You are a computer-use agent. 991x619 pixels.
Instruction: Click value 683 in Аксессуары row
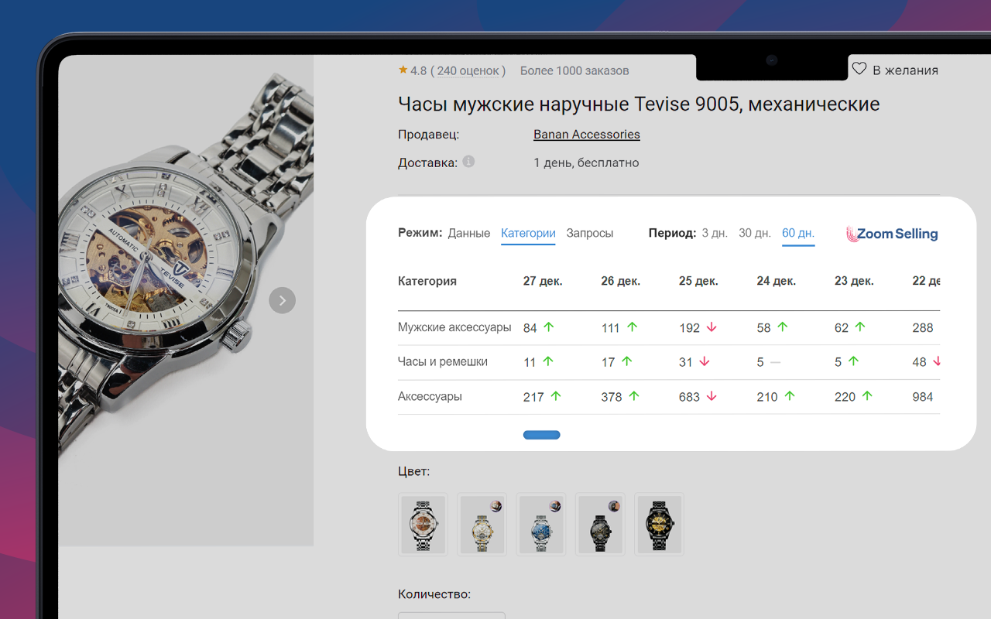pos(689,397)
